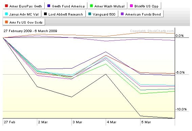Click the teal Vanguard 500 swatch

[x=90, y=14]
